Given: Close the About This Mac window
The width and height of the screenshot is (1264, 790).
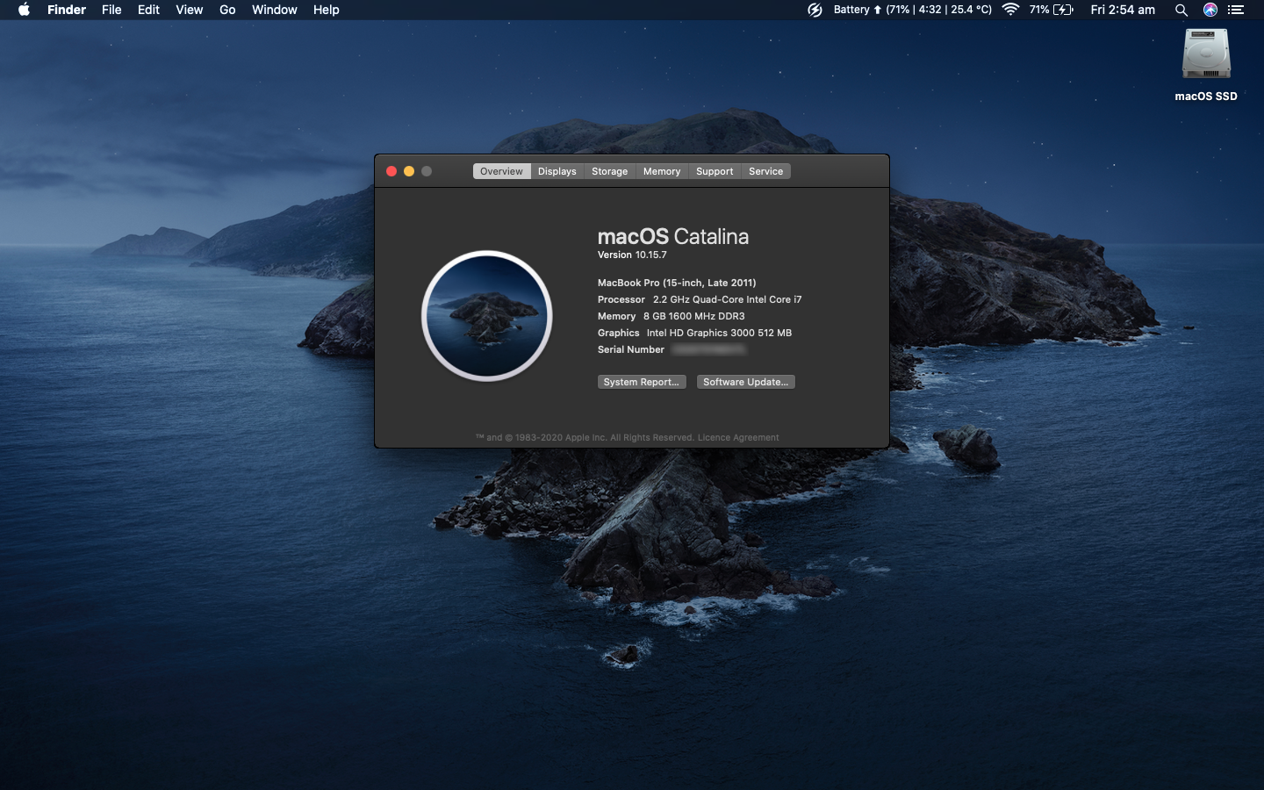Looking at the screenshot, I should coord(391,171).
